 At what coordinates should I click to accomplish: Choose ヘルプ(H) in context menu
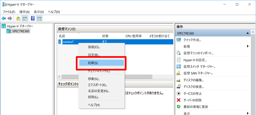coord(102,105)
